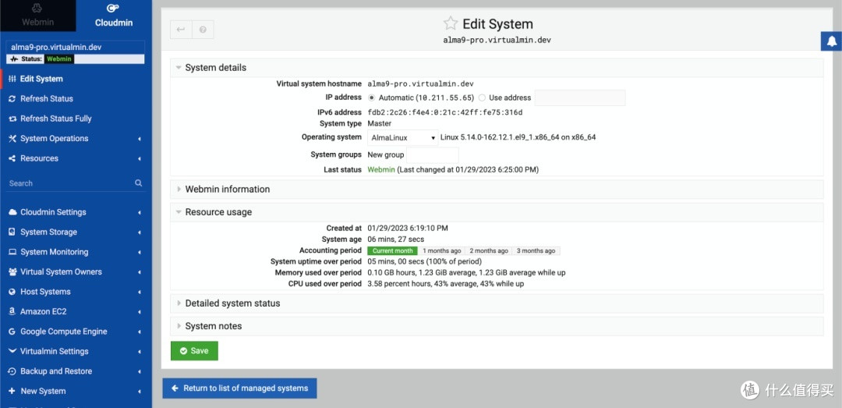The width and height of the screenshot is (842, 408).
Task: Favorite this page with the star icon
Action: [x=450, y=23]
